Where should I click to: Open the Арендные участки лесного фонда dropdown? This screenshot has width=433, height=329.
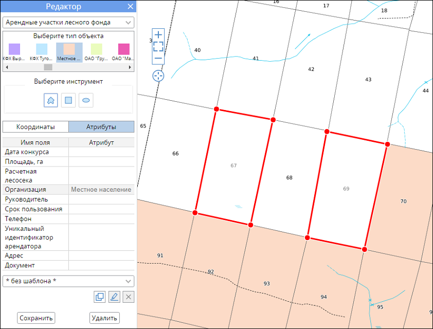point(68,22)
